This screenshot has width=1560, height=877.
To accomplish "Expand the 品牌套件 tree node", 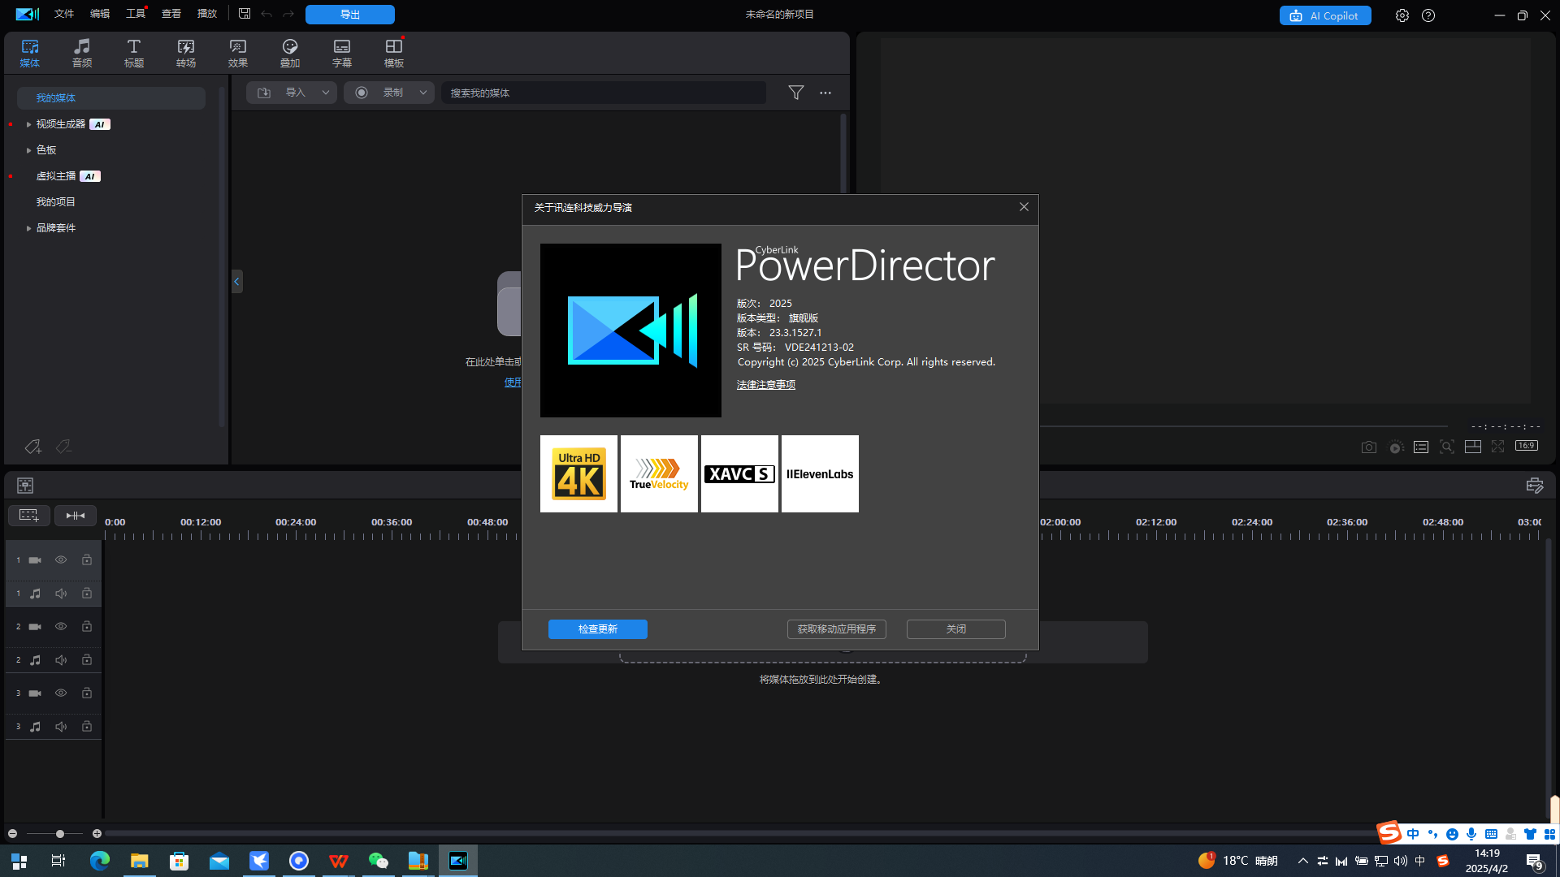I will tap(28, 228).
